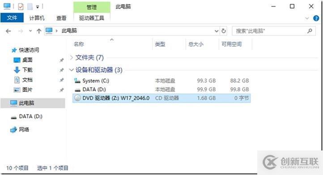The image size is (323, 175).
Task: Open the 文件 ribbon tab
Action: coord(12,18)
